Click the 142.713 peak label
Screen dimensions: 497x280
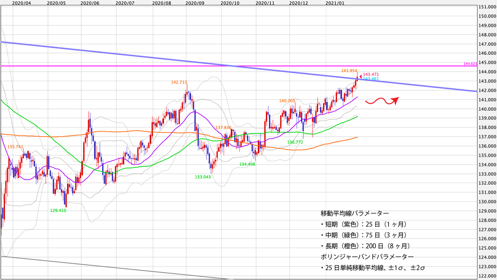(x=179, y=82)
